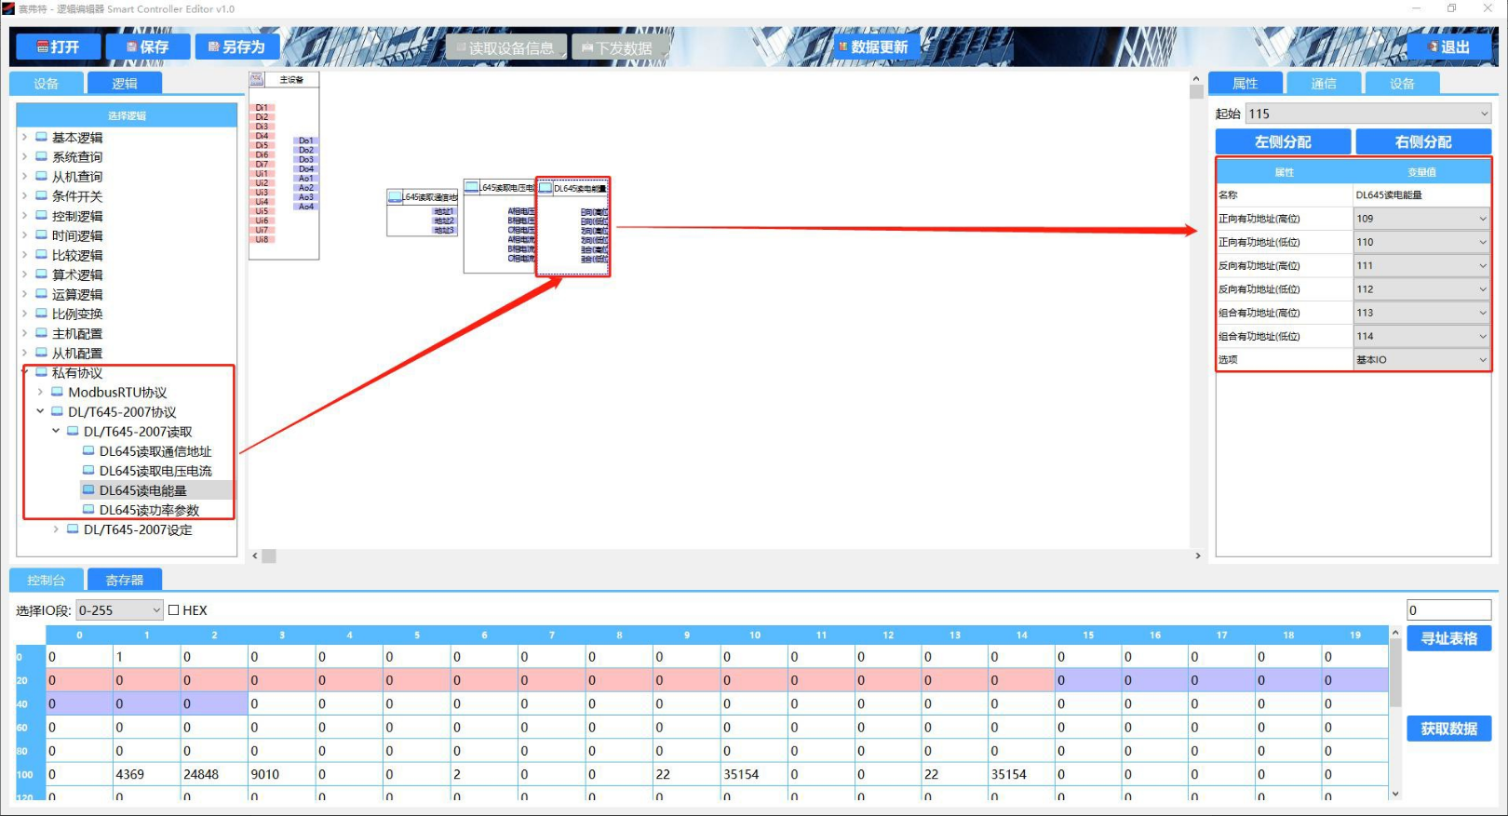Toggle the HEX checkbox

pos(173,610)
